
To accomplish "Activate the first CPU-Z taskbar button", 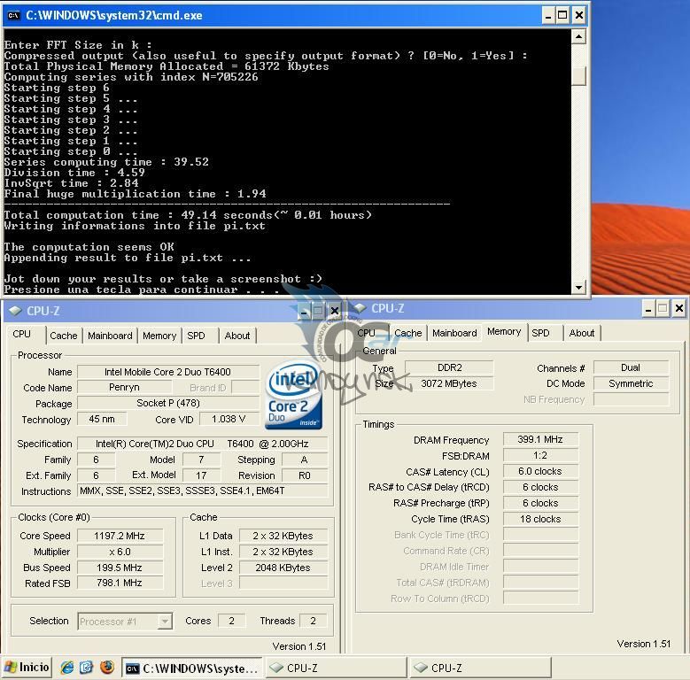I will point(337,668).
